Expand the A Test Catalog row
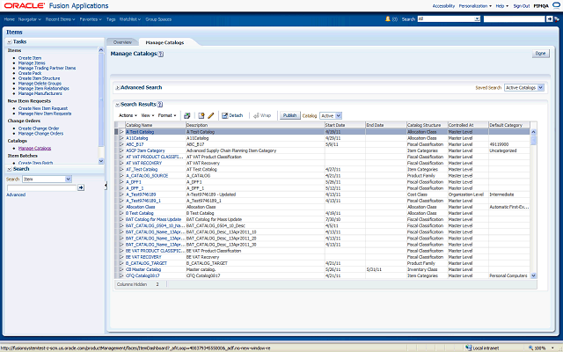 (x=121, y=131)
